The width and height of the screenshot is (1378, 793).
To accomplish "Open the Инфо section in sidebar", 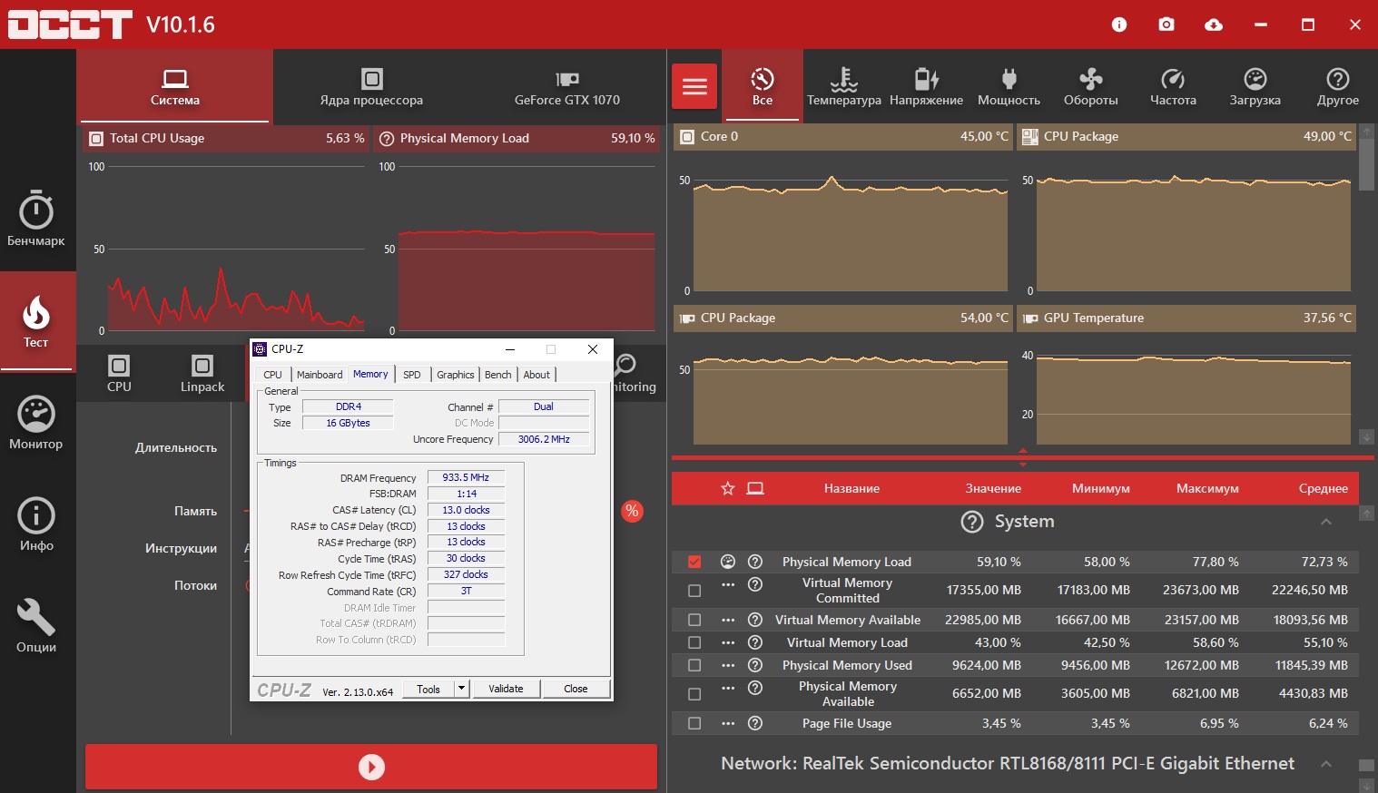I will point(36,524).
